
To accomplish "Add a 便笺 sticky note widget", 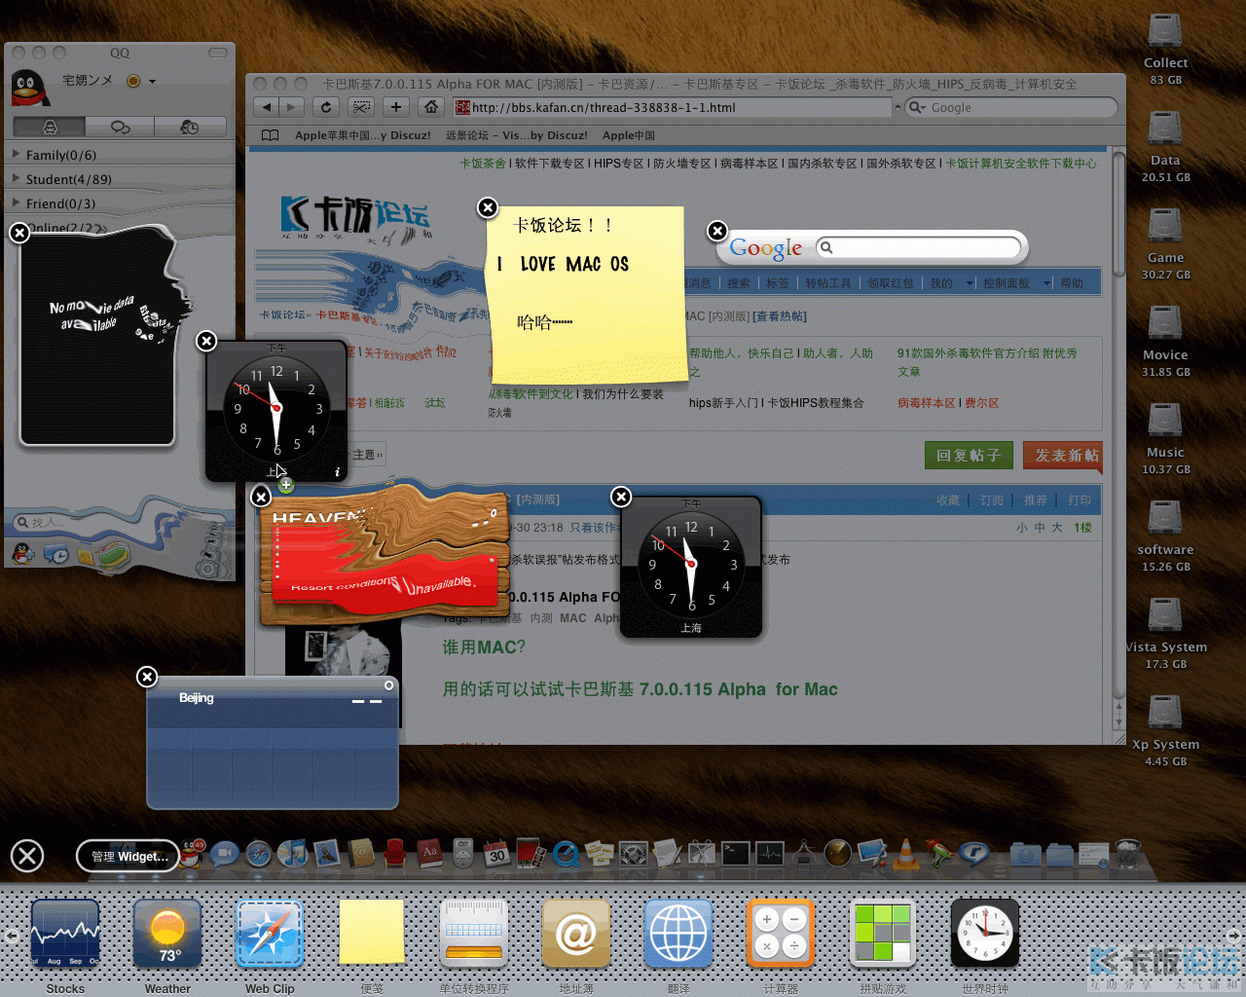I will [x=372, y=933].
